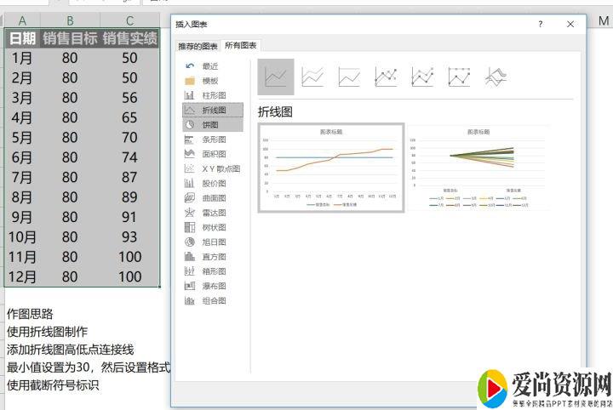The width and height of the screenshot is (613, 410).
Task: Select the 组合图 chart category
Action: point(213,300)
